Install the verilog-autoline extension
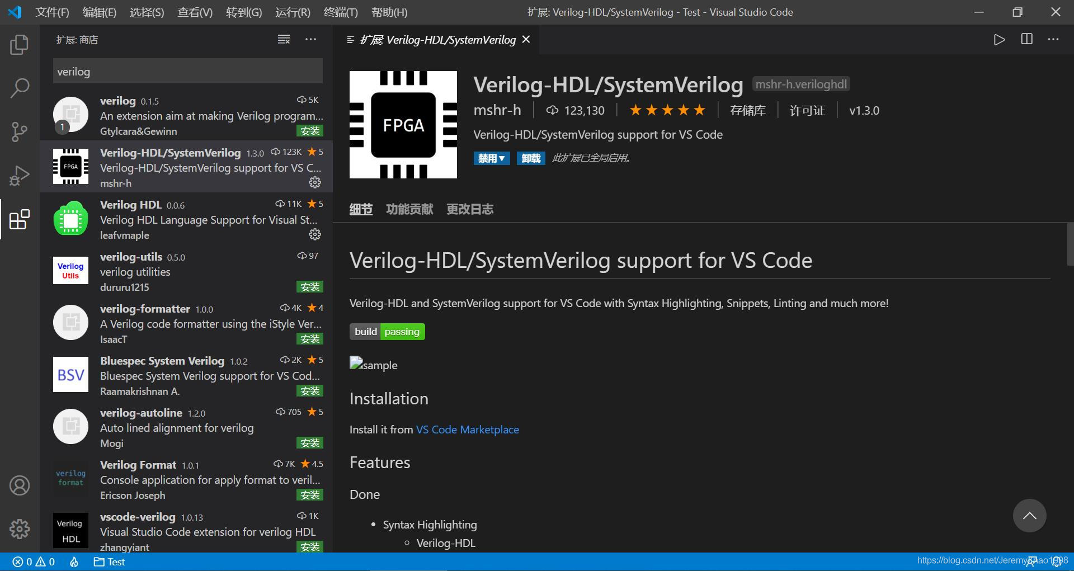 (310, 443)
